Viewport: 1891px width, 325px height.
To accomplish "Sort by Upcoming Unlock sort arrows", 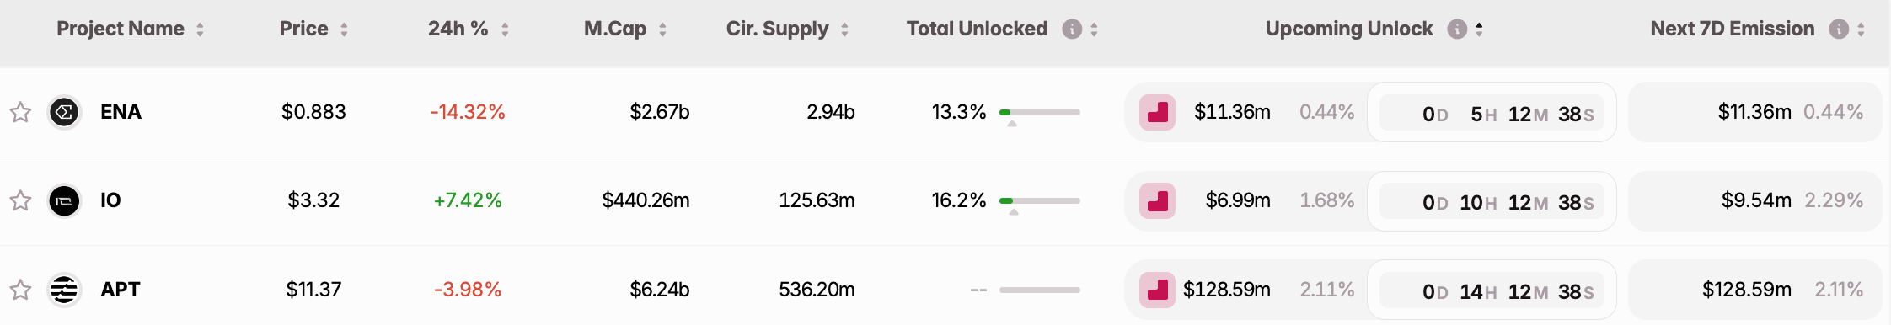I will tap(1479, 29).
